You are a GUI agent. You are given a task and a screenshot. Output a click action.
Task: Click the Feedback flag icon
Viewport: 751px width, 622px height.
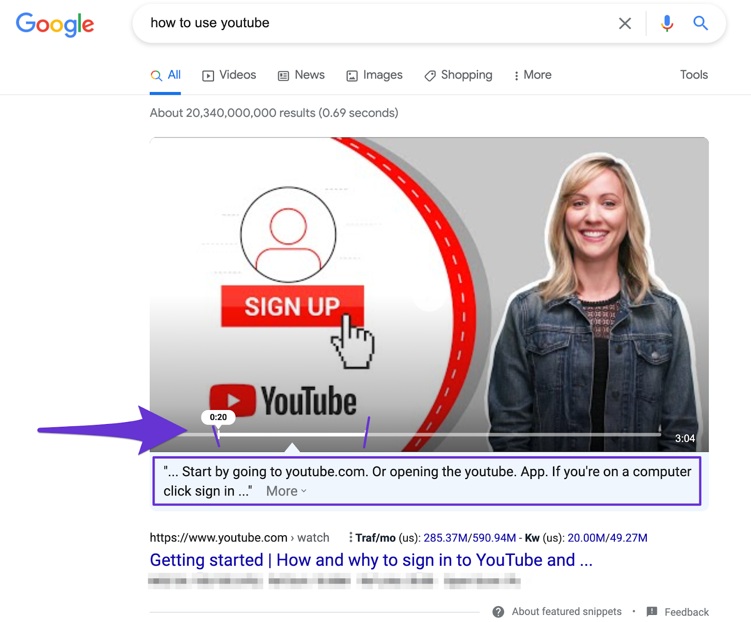652,612
